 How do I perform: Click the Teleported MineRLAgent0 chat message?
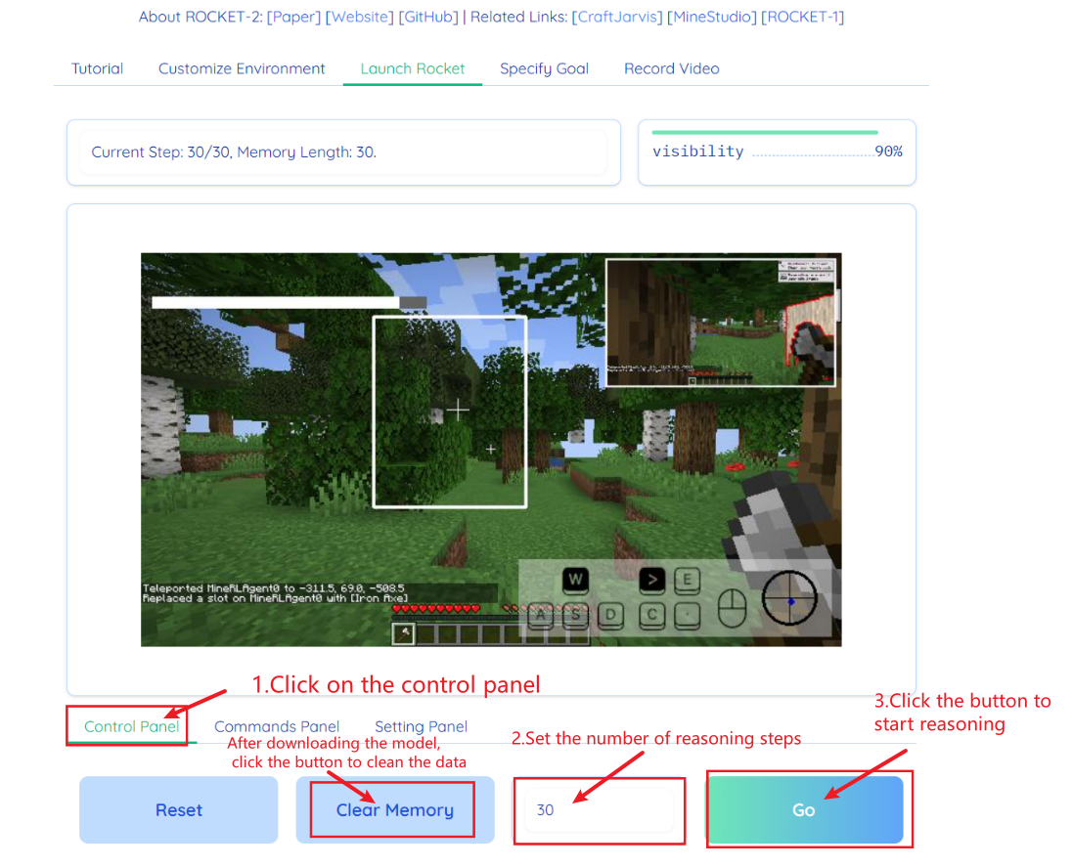click(274, 587)
